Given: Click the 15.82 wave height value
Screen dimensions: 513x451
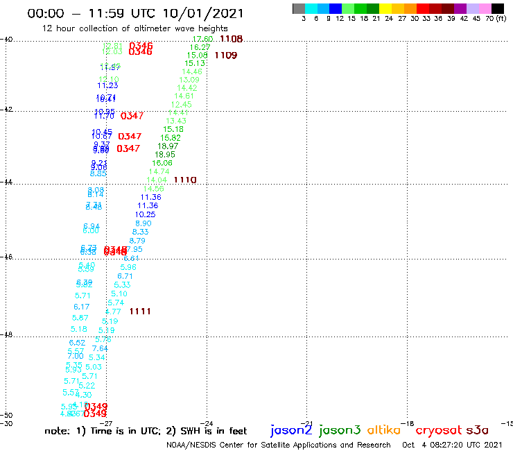Looking at the screenshot, I should click(171, 138).
